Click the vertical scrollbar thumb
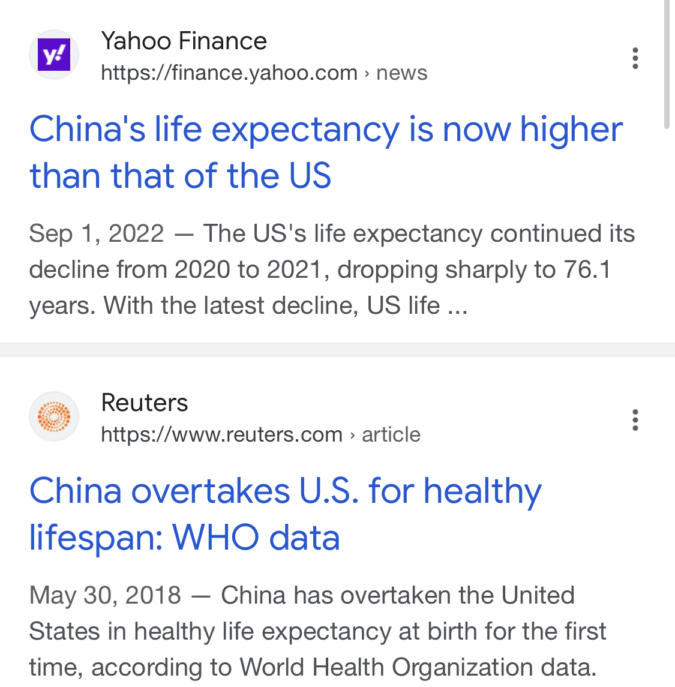Viewport: 675px width, 687px height. coord(667,64)
